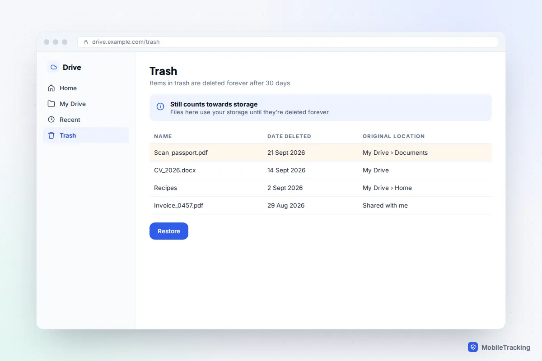Click the date 14 Sept 2026
Viewport: 542px width, 361px height.
[286, 170]
